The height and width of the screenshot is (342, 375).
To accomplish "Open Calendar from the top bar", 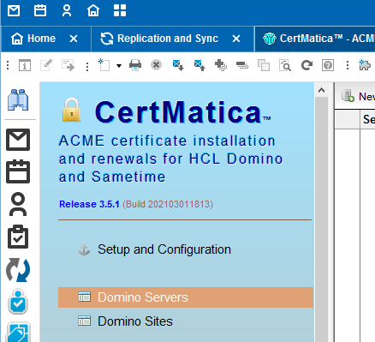I will coord(40,11).
